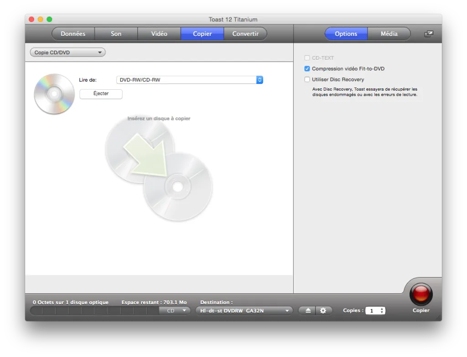Viewport: 467px width, 357px height.
Task: Switch to the Données tab
Action: pos(73,34)
